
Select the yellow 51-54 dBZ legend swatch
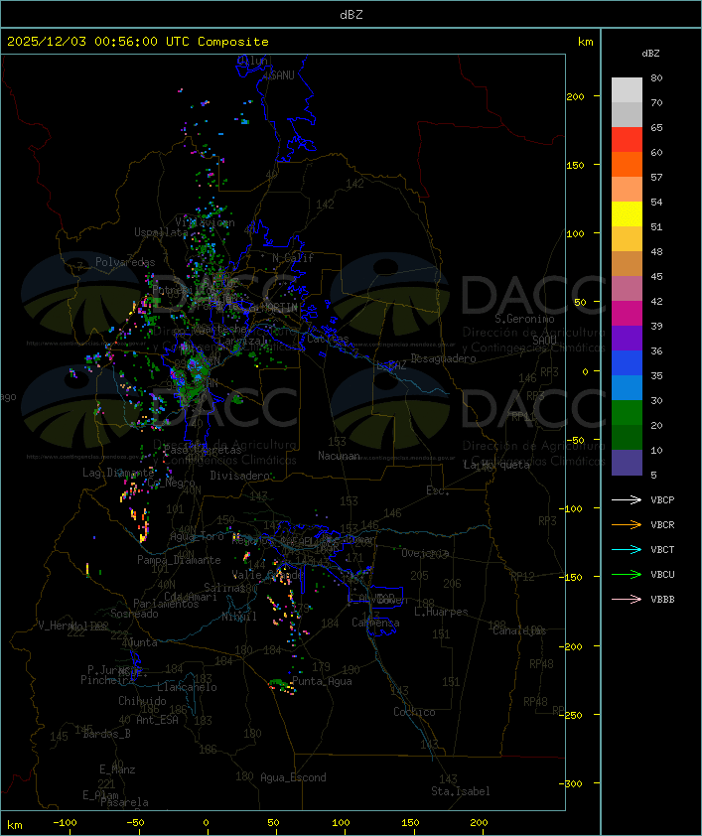tap(627, 214)
